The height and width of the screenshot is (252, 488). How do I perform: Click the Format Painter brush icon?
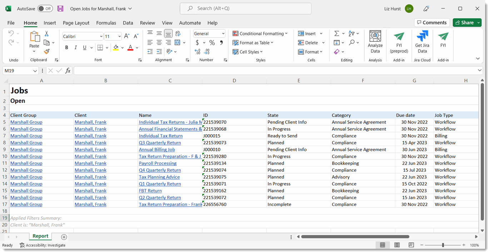point(46,51)
